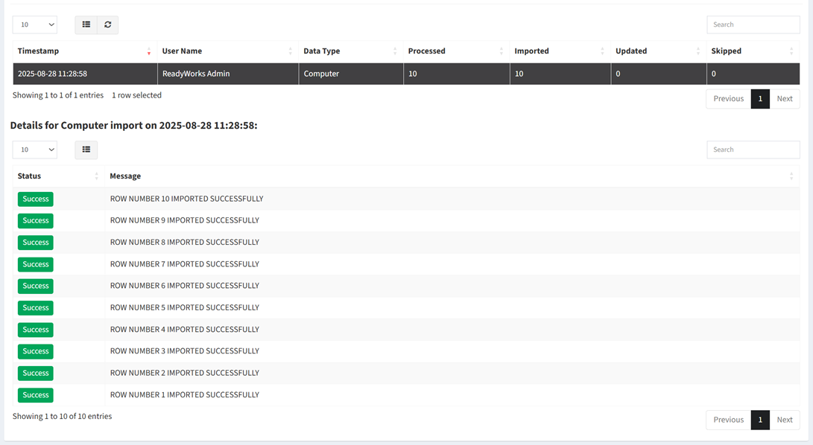Screen dimensions: 813x445
Task: Focus the details table Search field
Action: click(x=753, y=150)
